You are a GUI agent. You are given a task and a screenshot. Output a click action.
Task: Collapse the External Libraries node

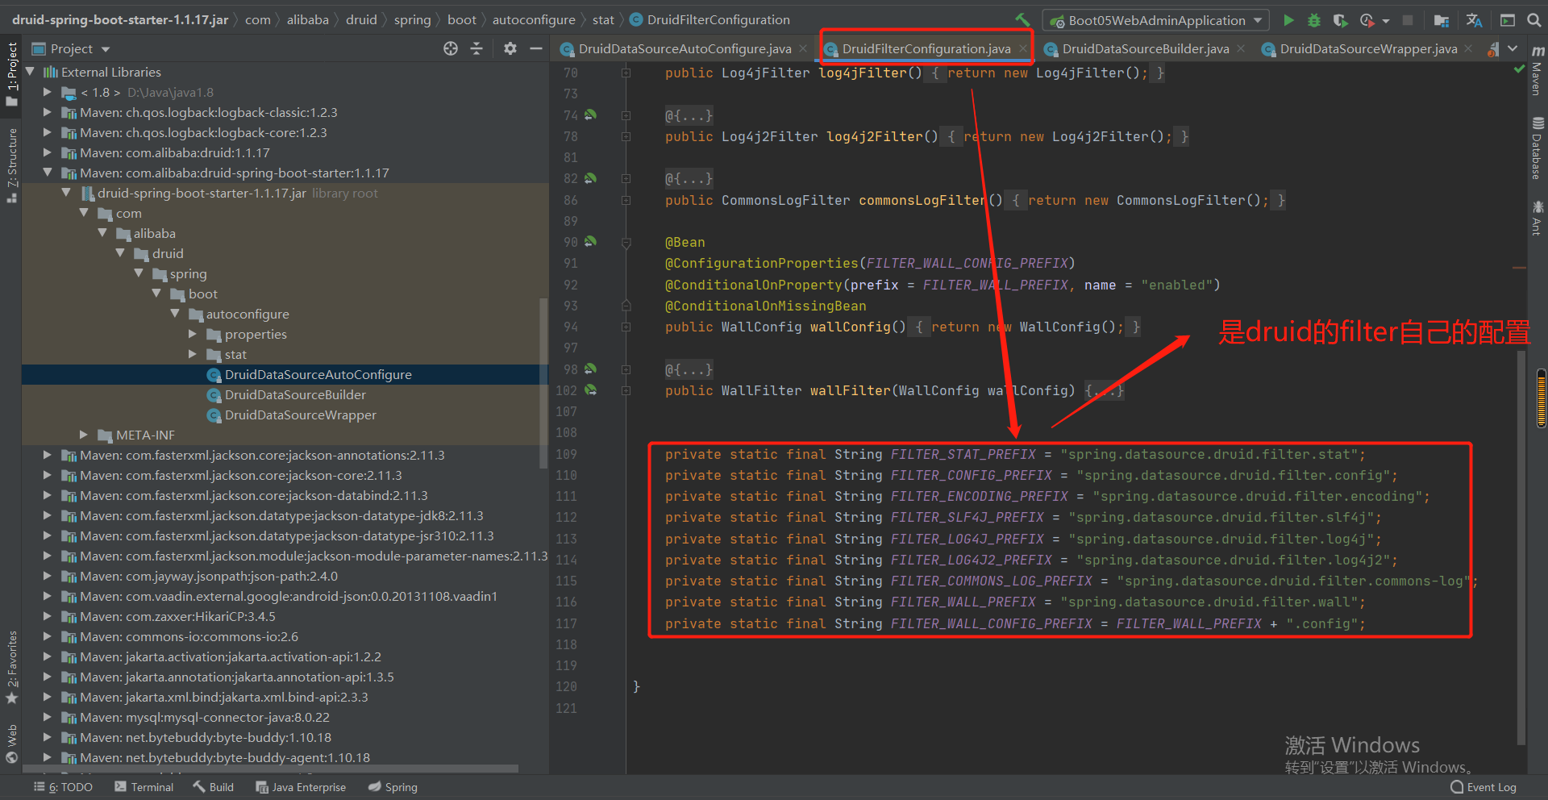(x=30, y=72)
